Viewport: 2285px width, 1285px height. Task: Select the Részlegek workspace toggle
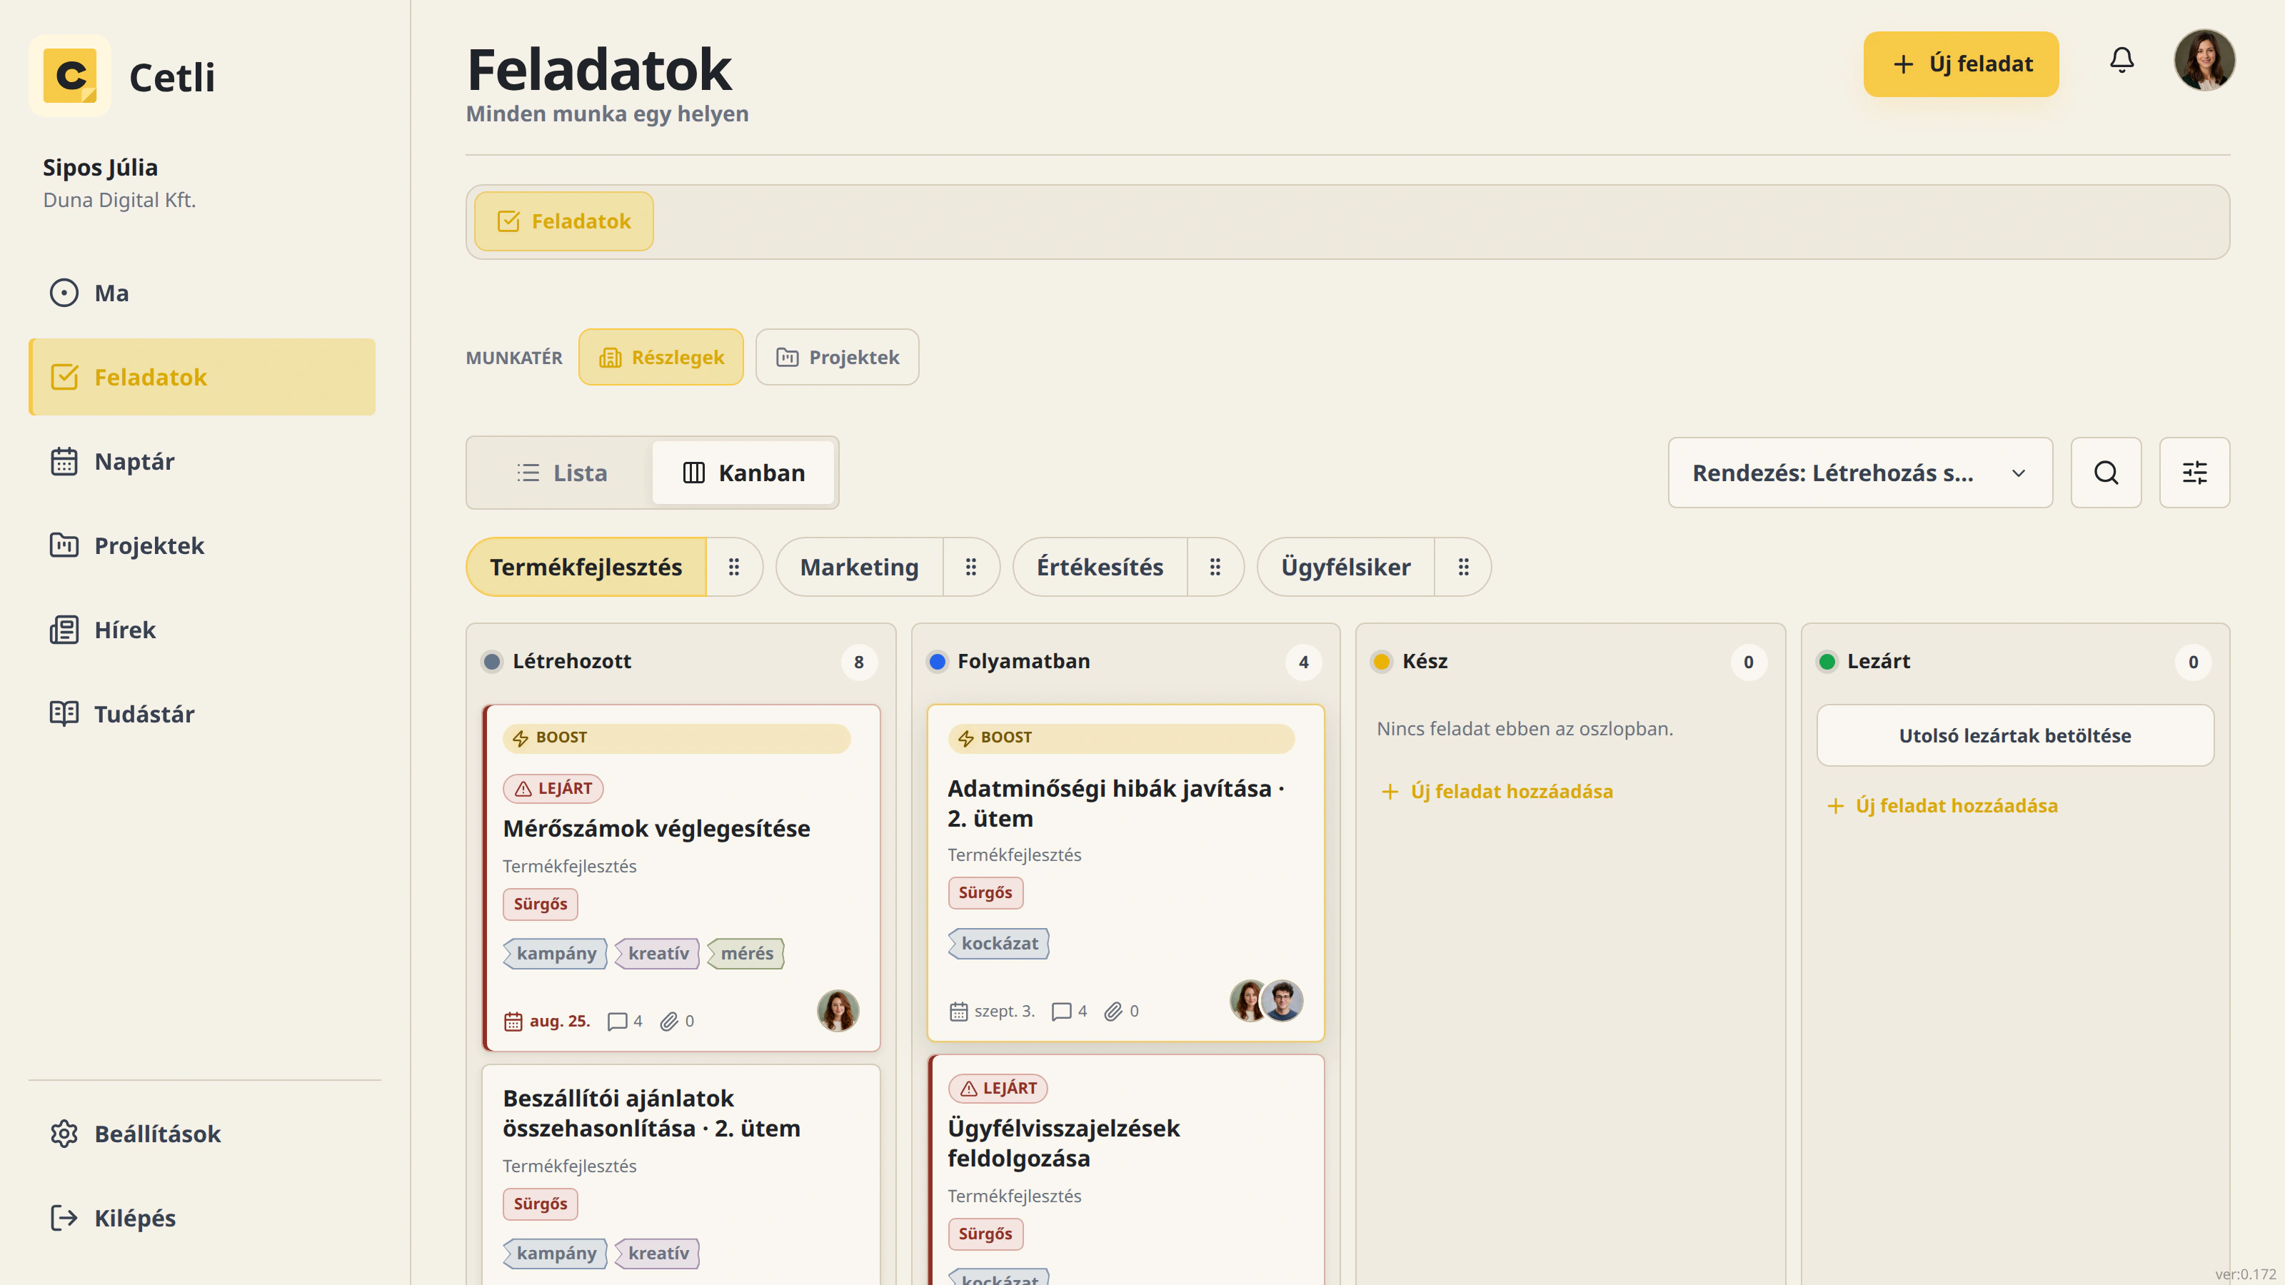point(661,358)
